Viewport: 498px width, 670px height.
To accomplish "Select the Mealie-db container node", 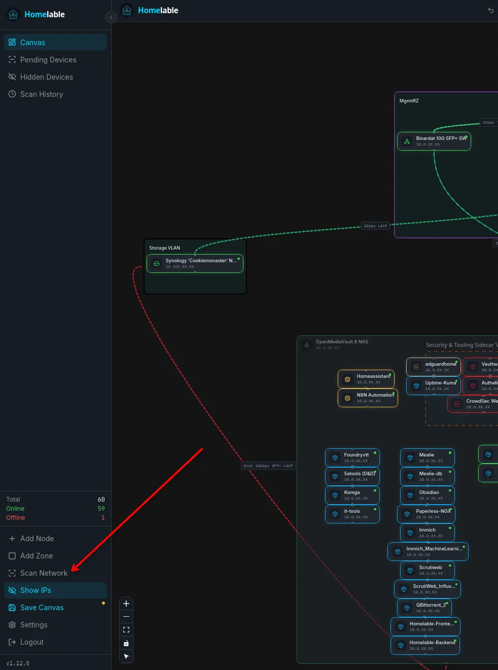I will click(428, 476).
